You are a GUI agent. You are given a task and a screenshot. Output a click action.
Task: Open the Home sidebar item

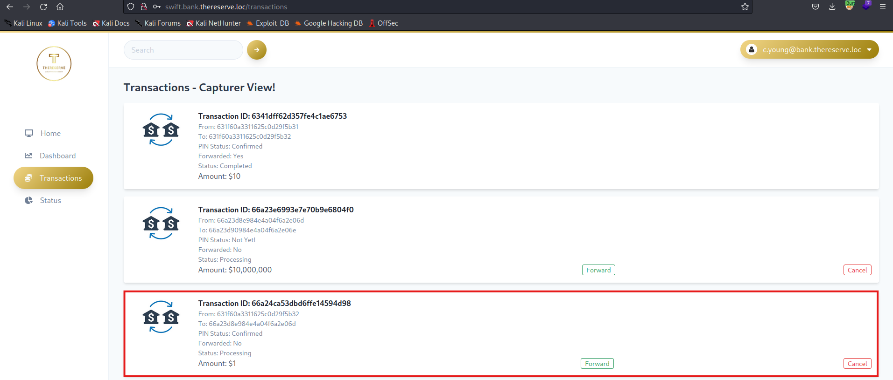[50, 134]
